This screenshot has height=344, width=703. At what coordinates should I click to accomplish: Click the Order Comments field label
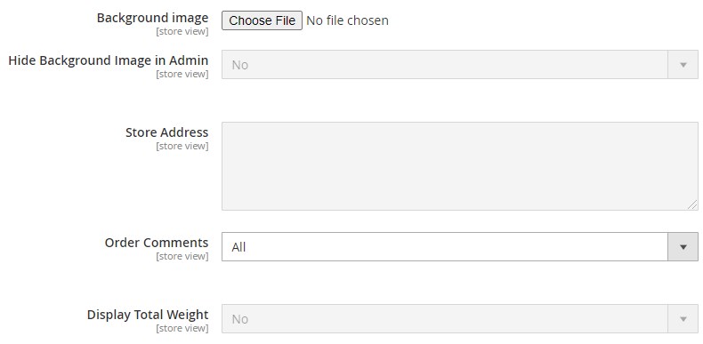tap(157, 243)
